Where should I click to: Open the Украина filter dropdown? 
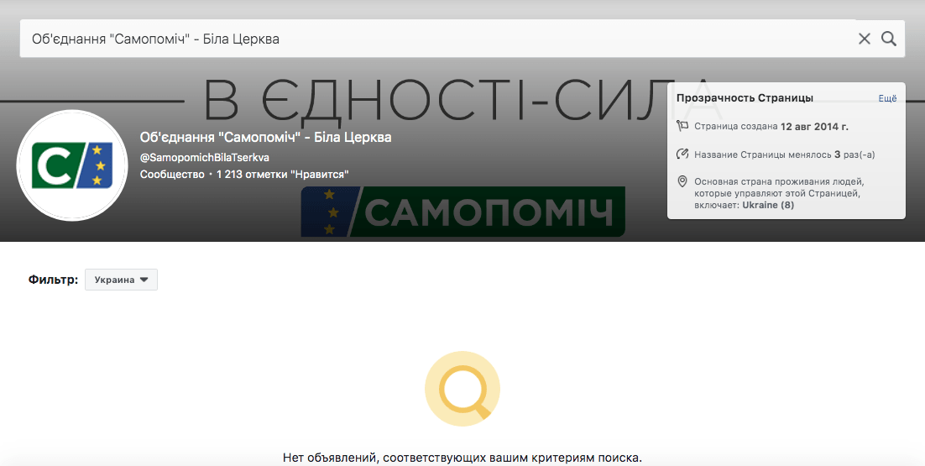click(x=121, y=280)
